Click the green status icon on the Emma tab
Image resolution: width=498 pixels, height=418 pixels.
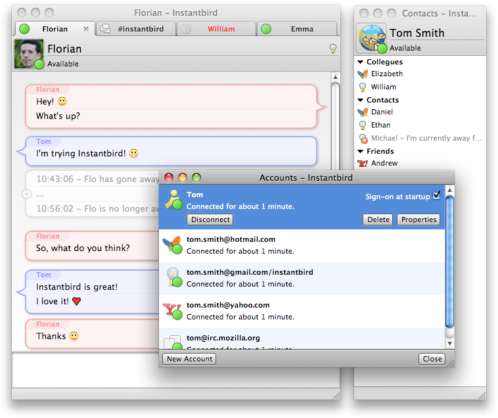[x=266, y=29]
